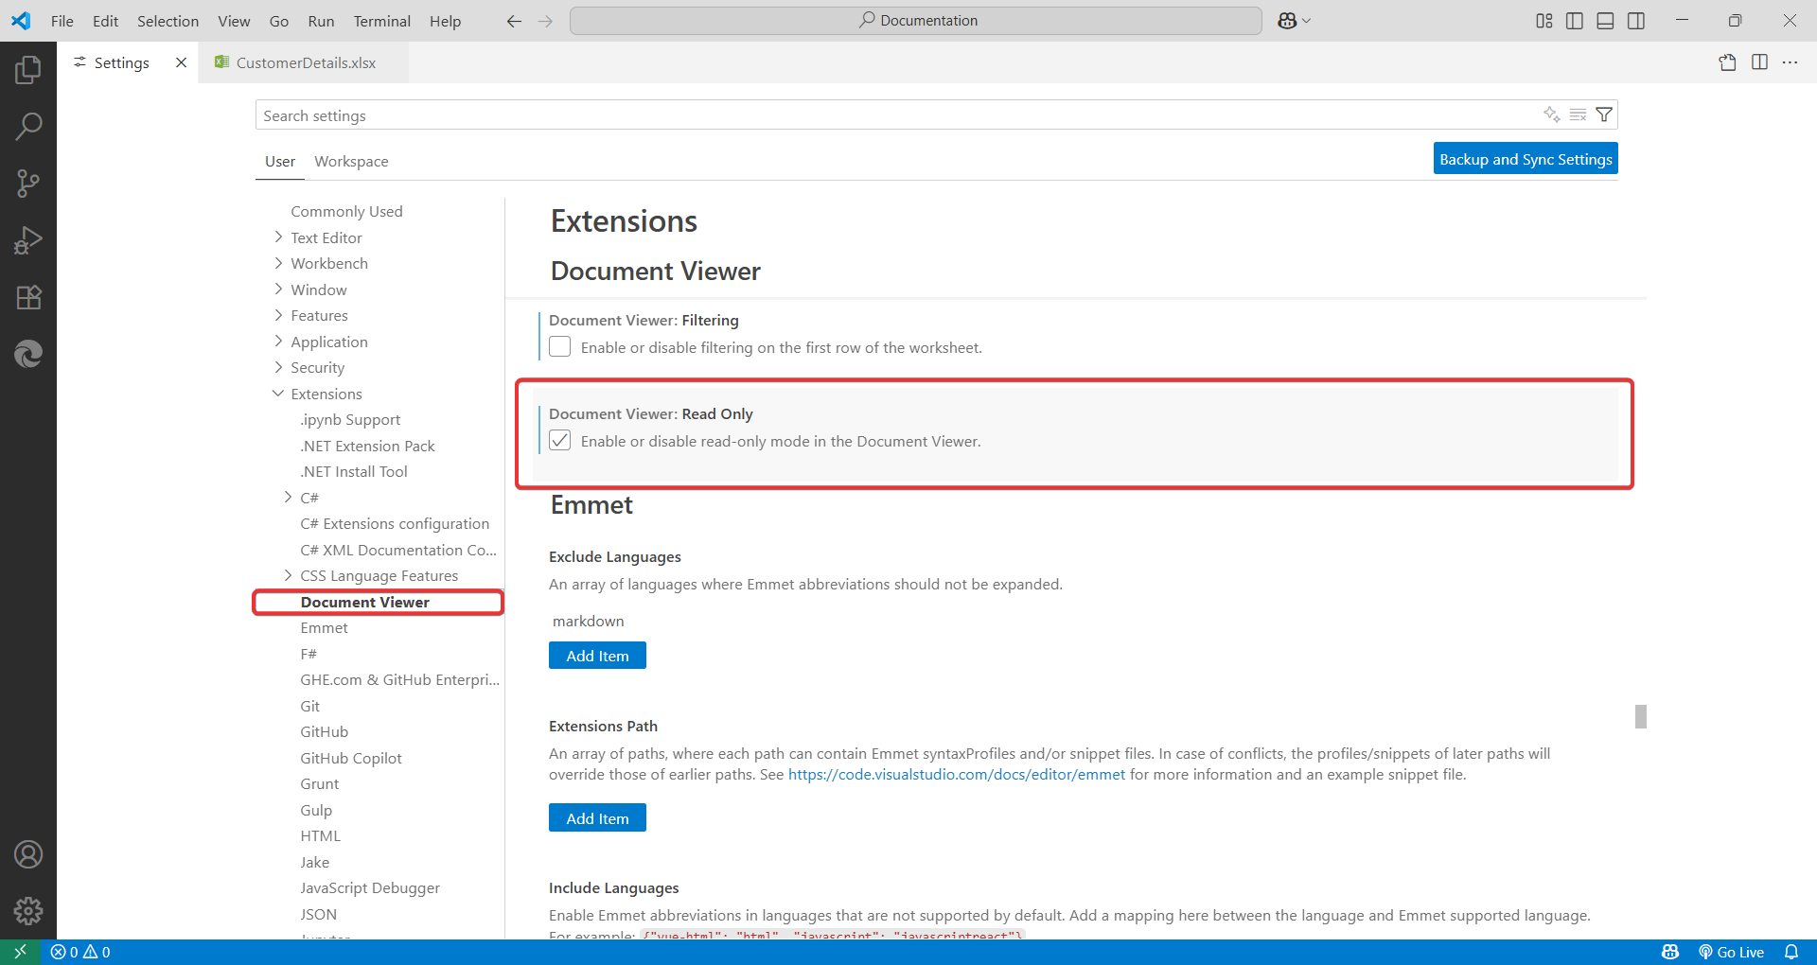The width and height of the screenshot is (1817, 965).
Task: Expand CSS Language Features settings
Action: click(288, 575)
